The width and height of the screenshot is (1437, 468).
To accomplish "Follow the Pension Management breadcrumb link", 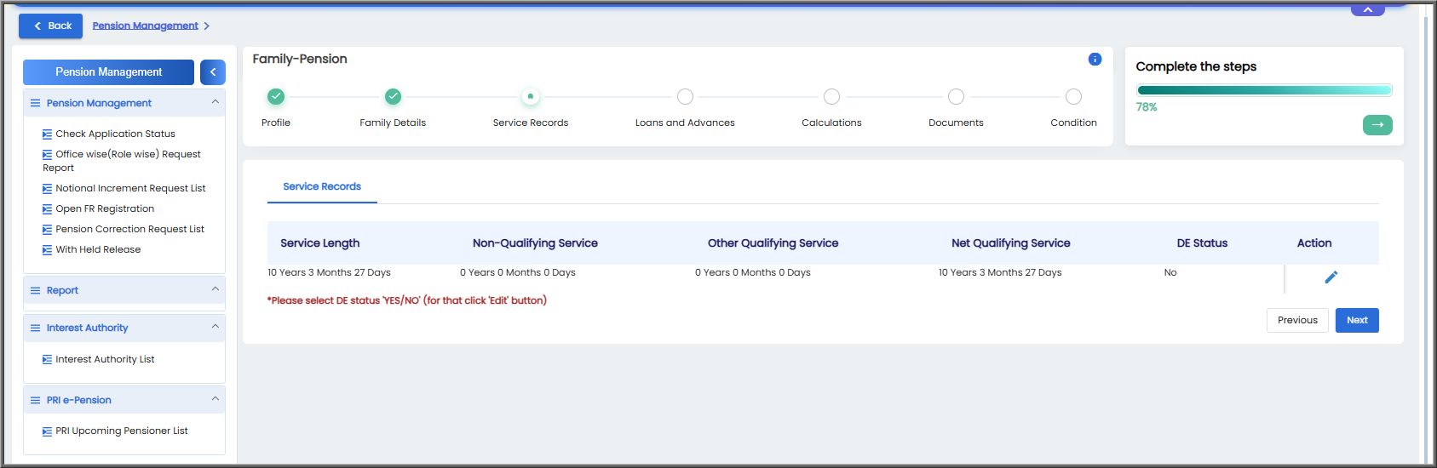I will click(x=146, y=26).
